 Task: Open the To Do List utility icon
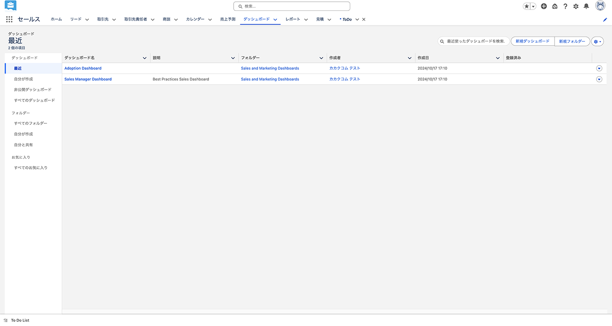tap(6, 321)
